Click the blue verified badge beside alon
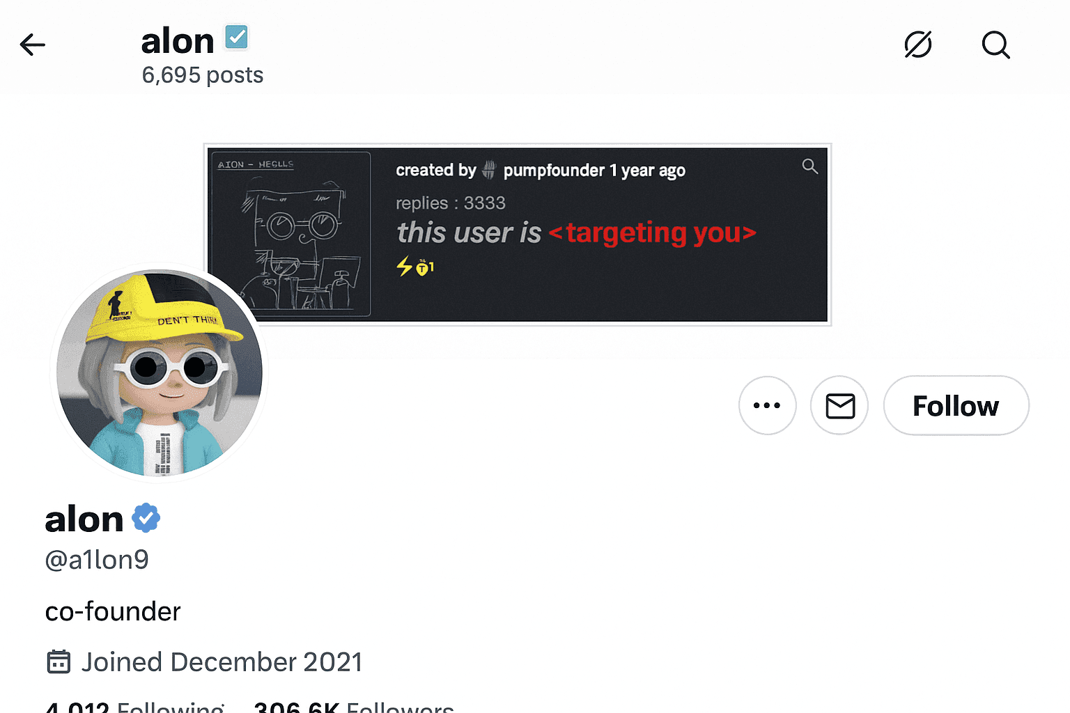 (x=146, y=518)
